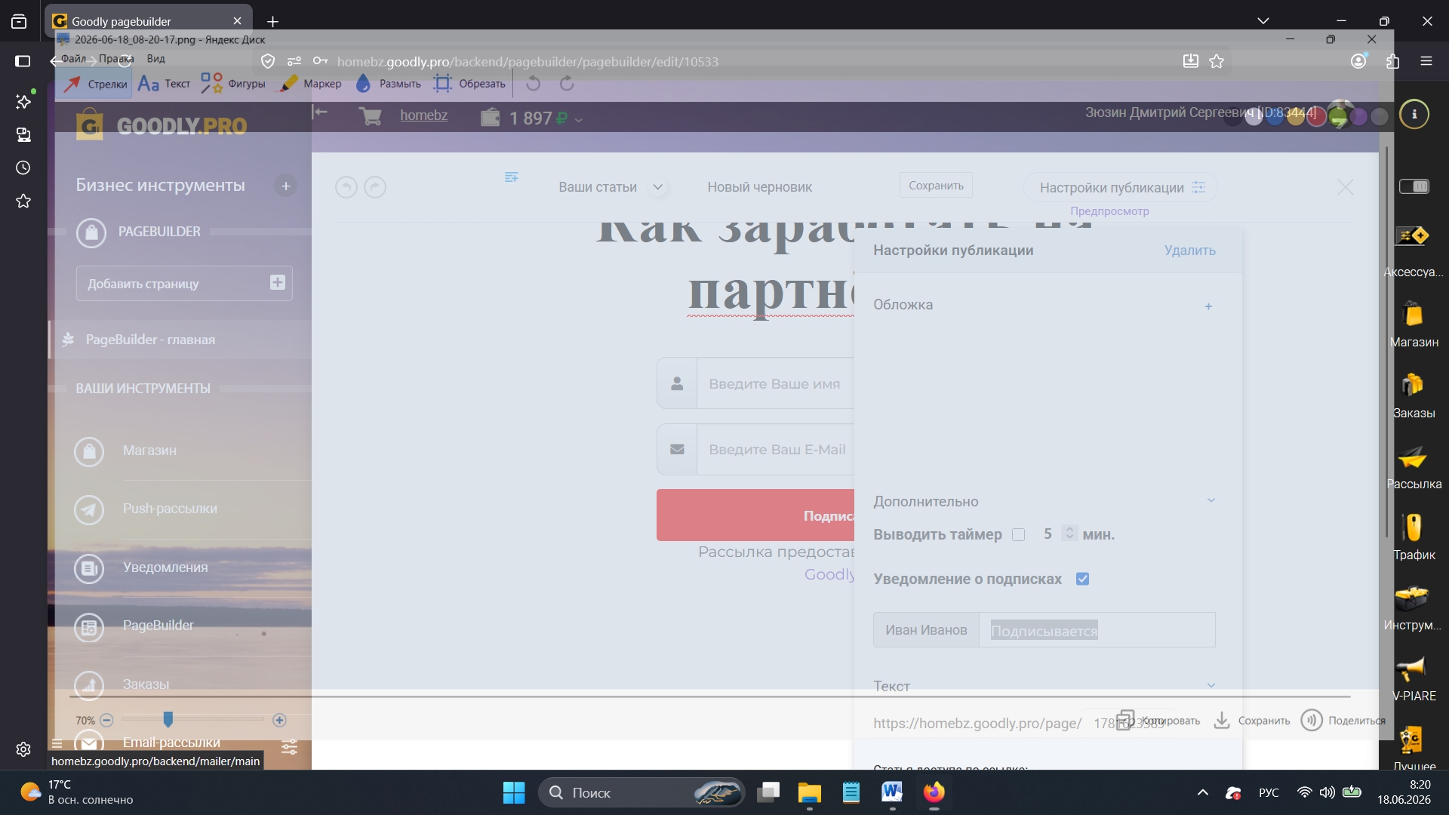Select the Обрезать crop tool
Image resolution: width=1449 pixels, height=815 pixels.
(469, 84)
